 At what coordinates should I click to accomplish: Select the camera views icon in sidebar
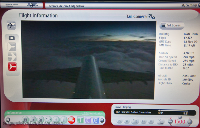pyautogui.click(x=12, y=38)
